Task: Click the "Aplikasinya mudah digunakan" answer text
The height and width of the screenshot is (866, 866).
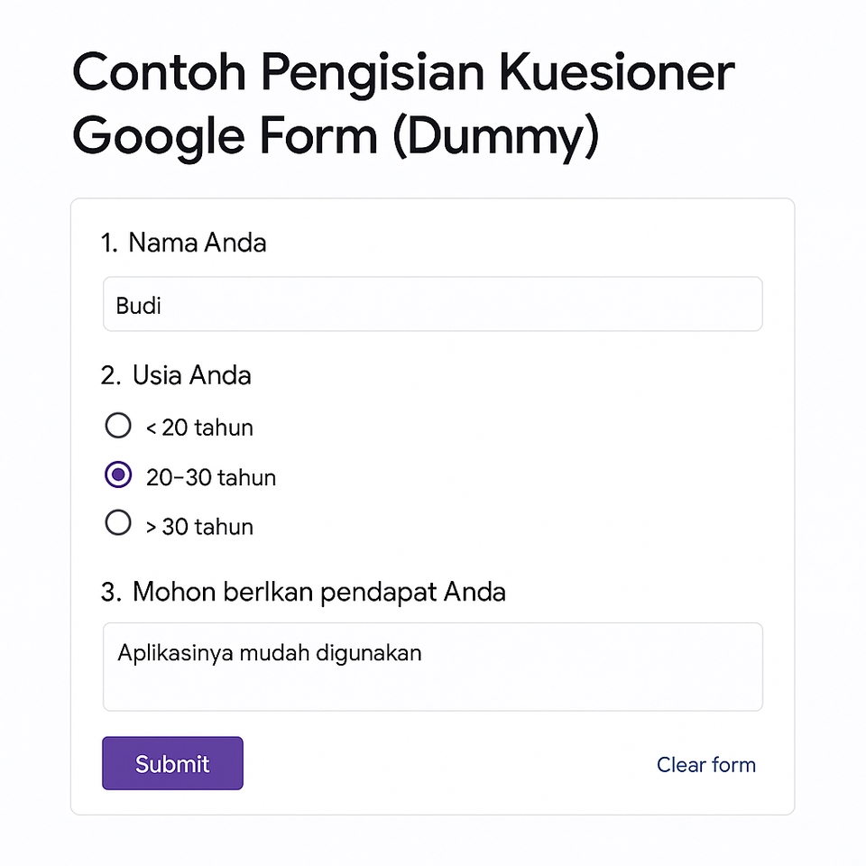Action: click(270, 652)
